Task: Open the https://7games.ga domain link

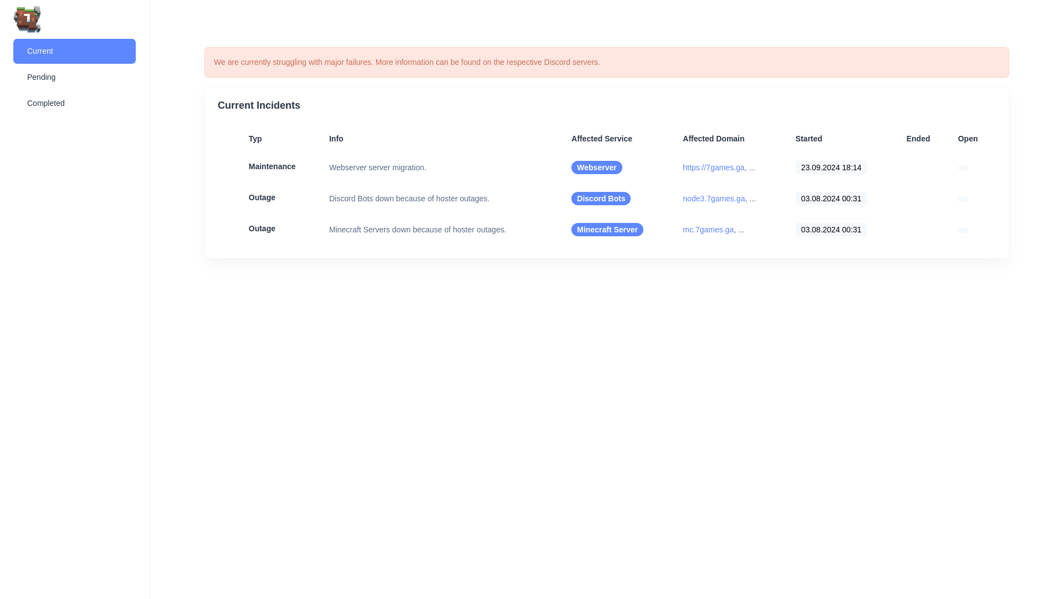Action: point(713,167)
